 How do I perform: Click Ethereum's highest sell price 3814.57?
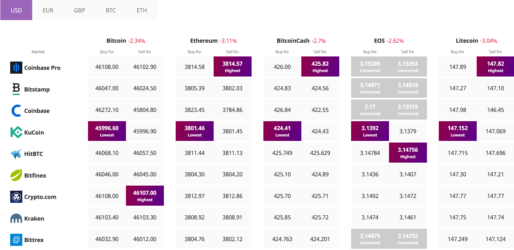[232, 67]
